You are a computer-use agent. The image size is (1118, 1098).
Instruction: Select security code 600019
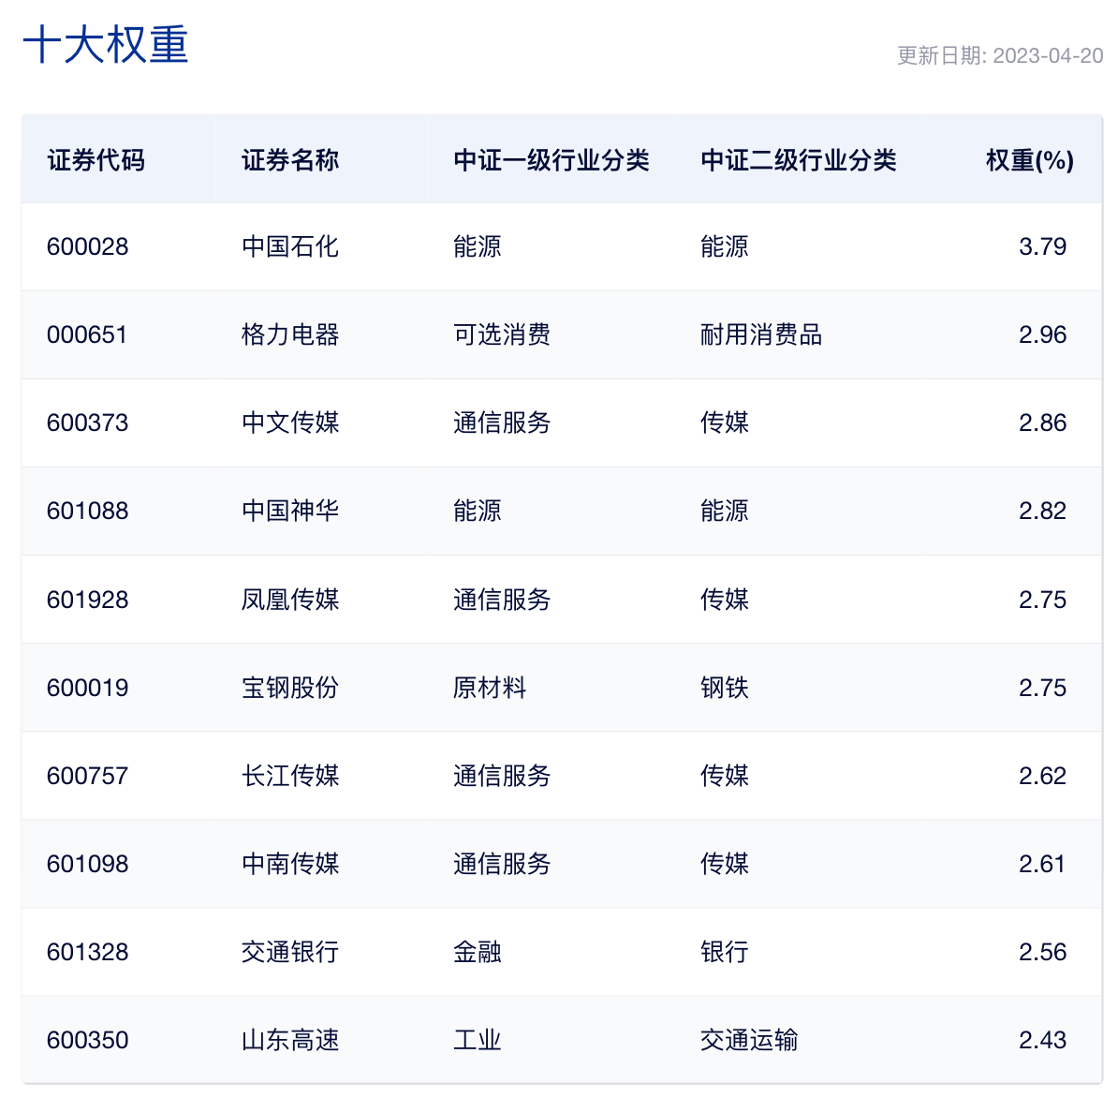click(88, 688)
